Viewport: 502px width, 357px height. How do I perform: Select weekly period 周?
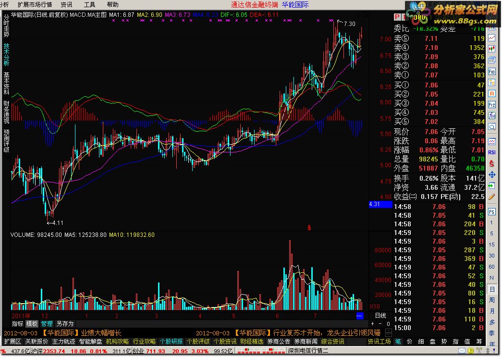[492, 300]
